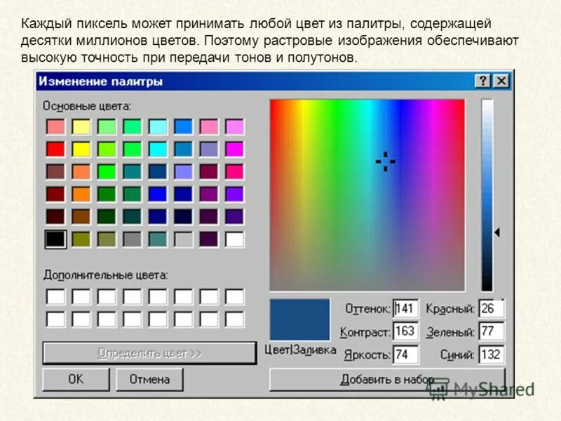Screen dimensions: 561x421
Task: Select the pure blue swatch in fourth row
Action: 158,194
